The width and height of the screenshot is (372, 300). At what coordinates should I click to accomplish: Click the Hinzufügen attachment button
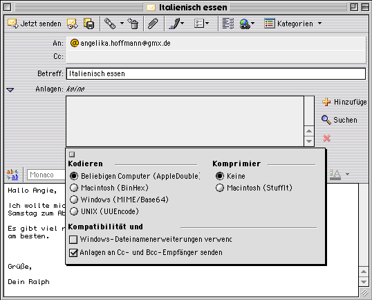coord(344,102)
